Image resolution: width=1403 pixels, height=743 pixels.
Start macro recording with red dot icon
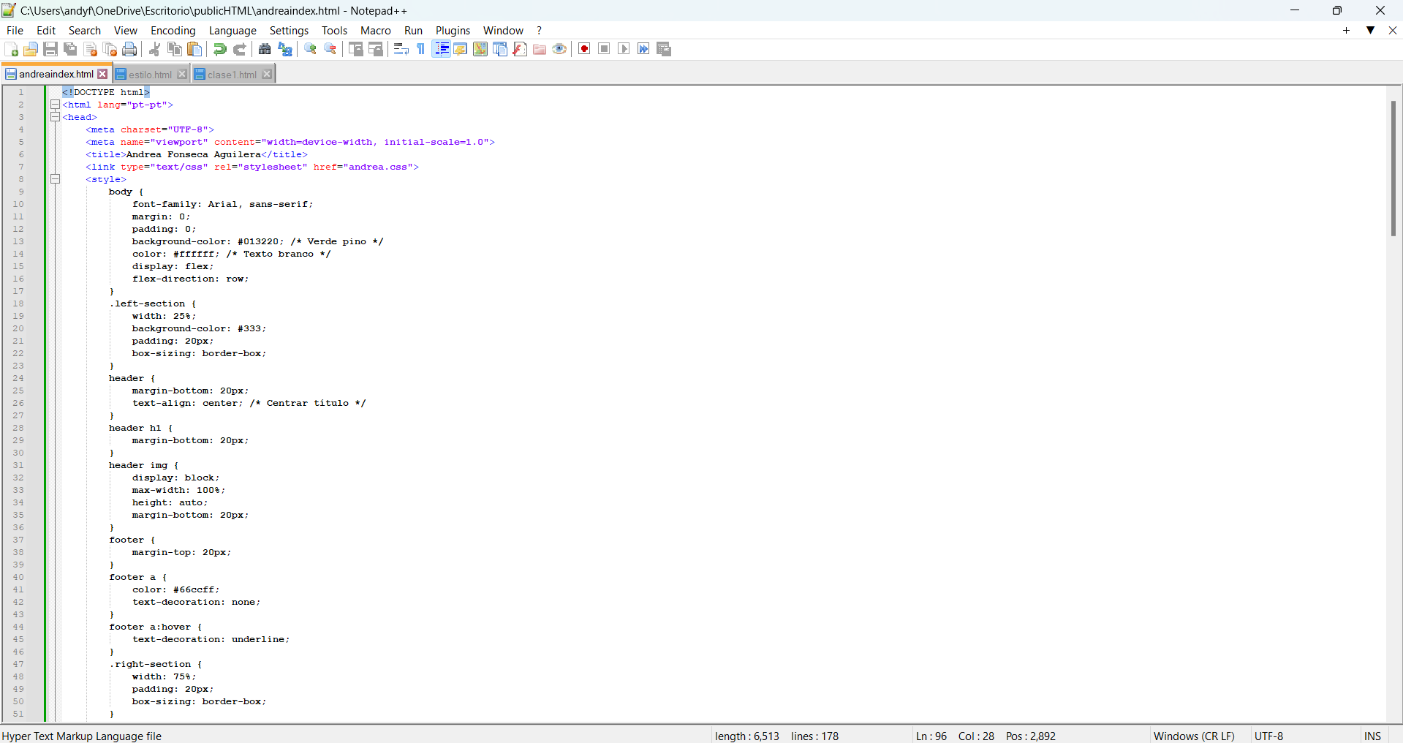tap(584, 49)
